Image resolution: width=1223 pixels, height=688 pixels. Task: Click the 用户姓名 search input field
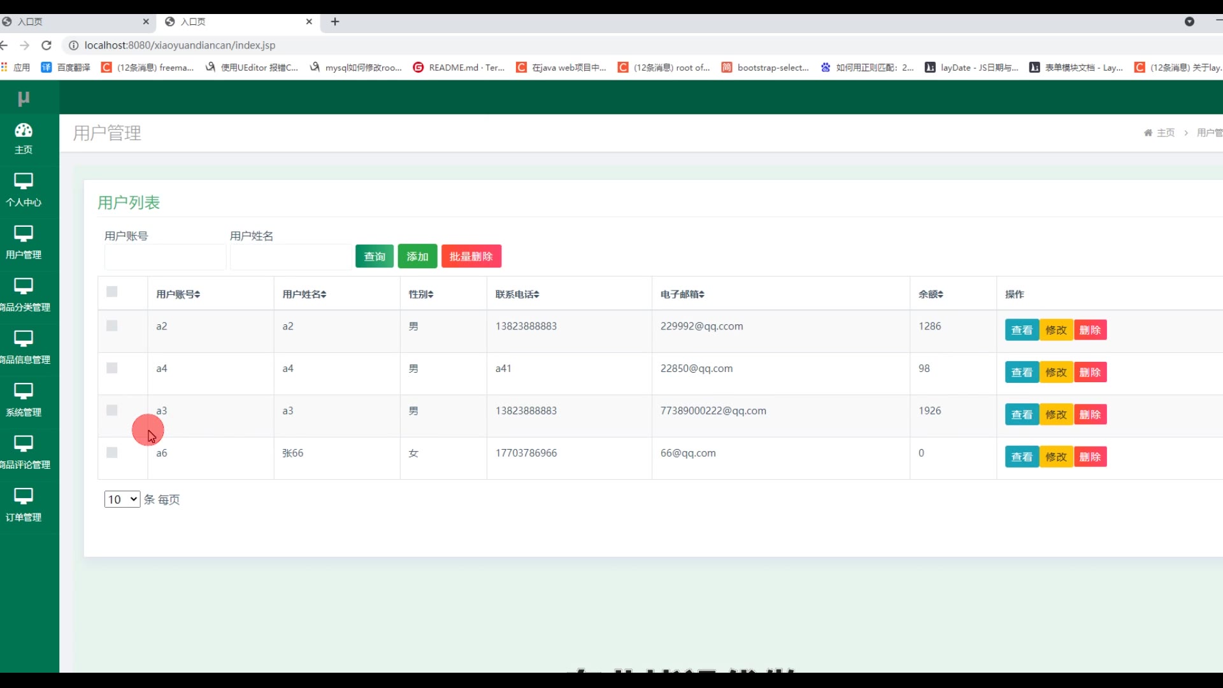290,257
